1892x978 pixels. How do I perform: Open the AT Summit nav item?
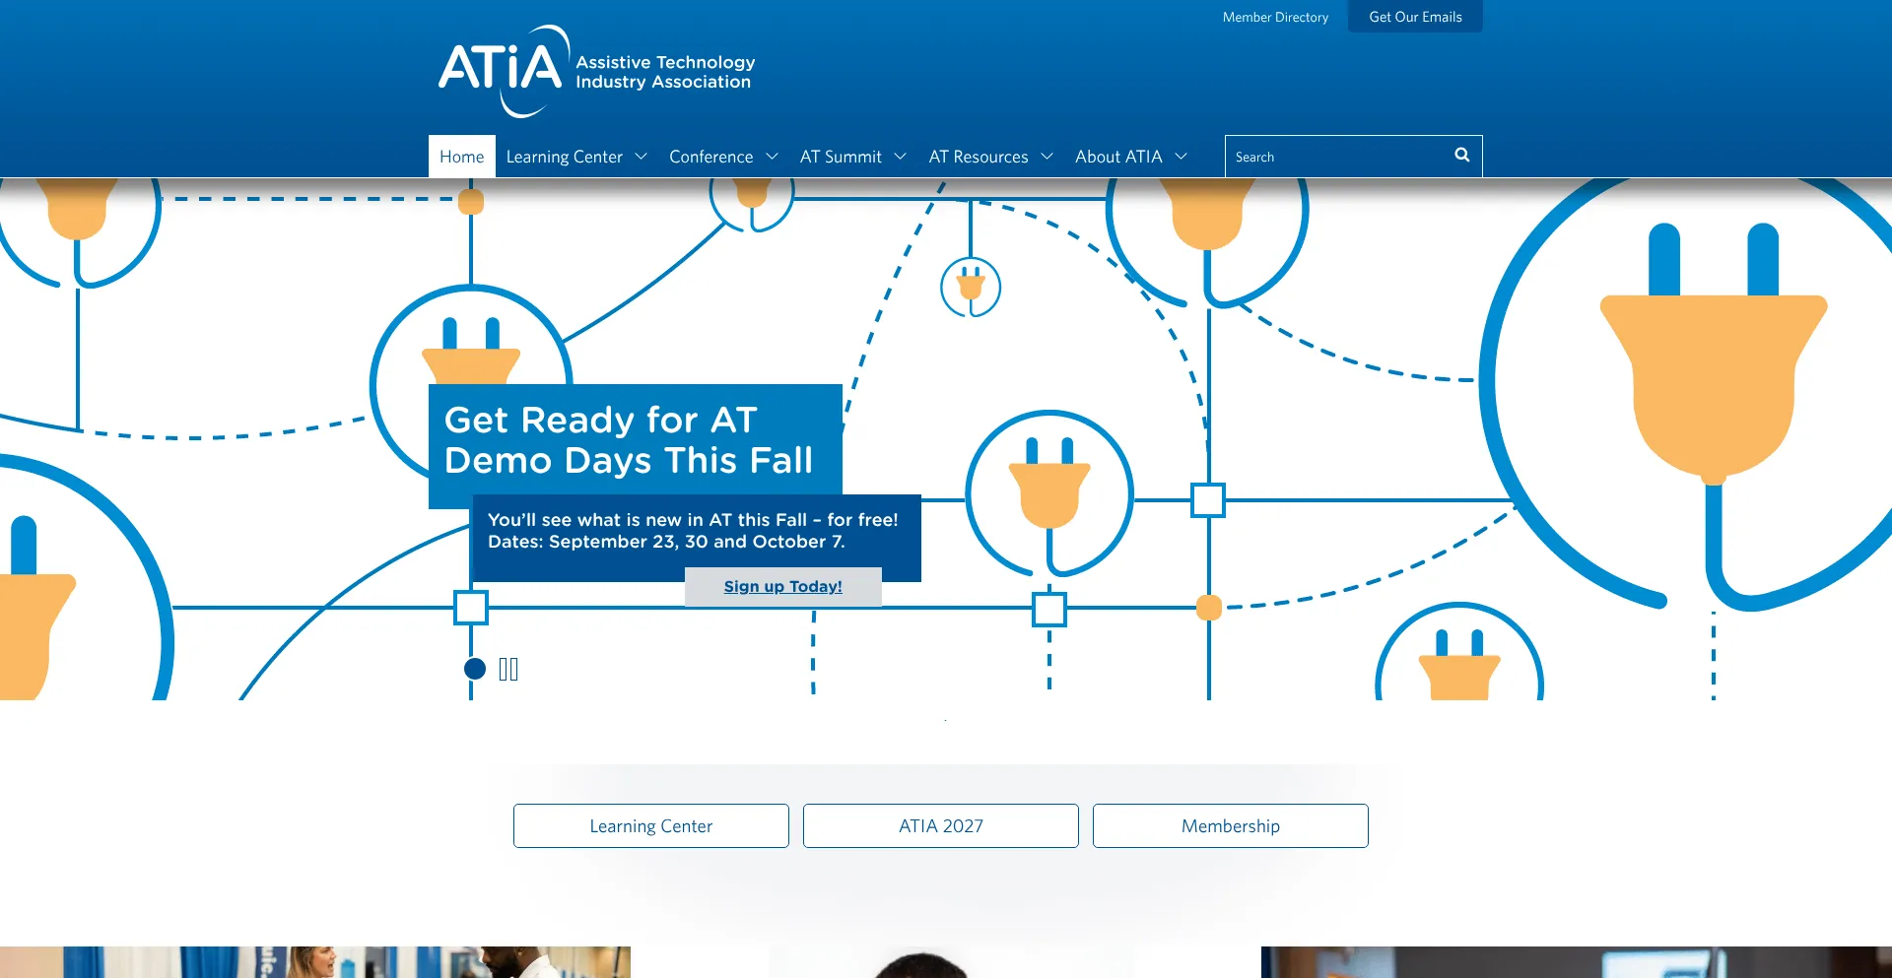(x=841, y=157)
